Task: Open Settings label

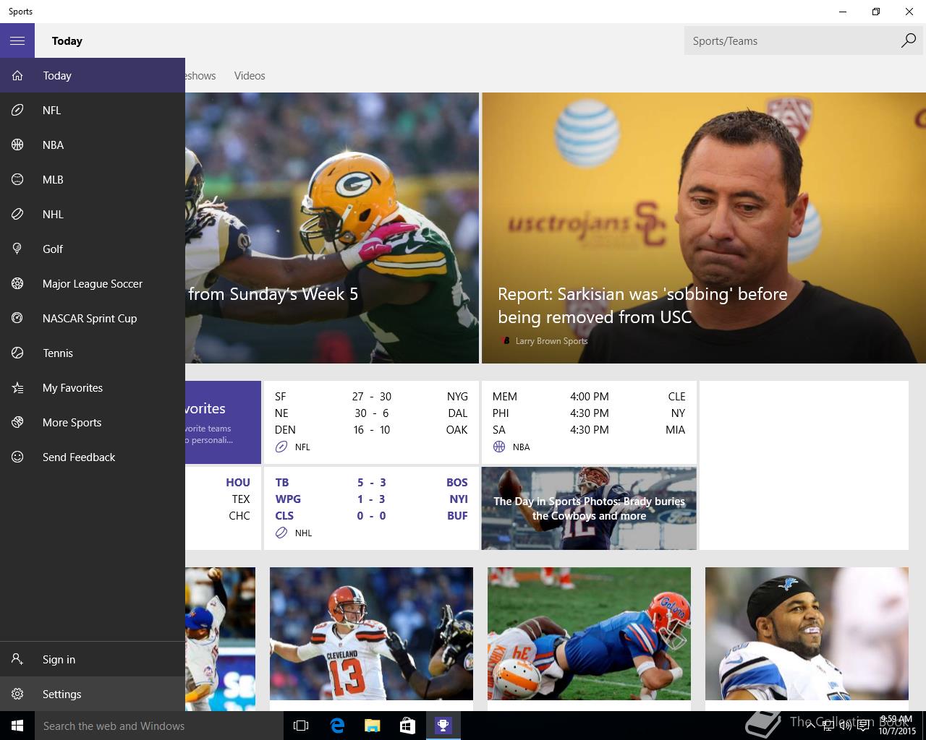Action: coord(61,694)
